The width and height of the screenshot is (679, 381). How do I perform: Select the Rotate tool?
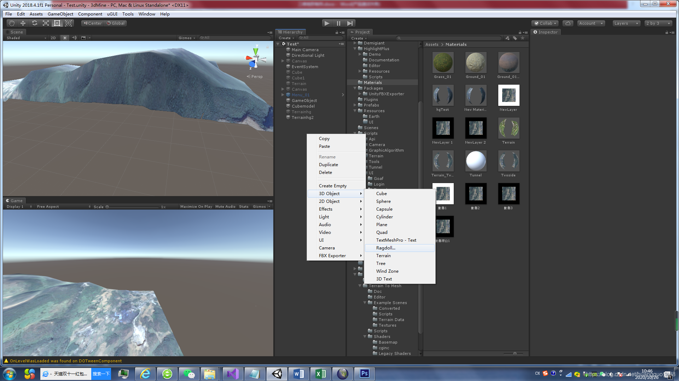click(x=34, y=23)
